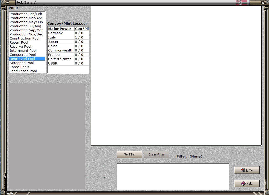
Task: Click the Set Filter button
Action: pyautogui.click(x=130, y=154)
